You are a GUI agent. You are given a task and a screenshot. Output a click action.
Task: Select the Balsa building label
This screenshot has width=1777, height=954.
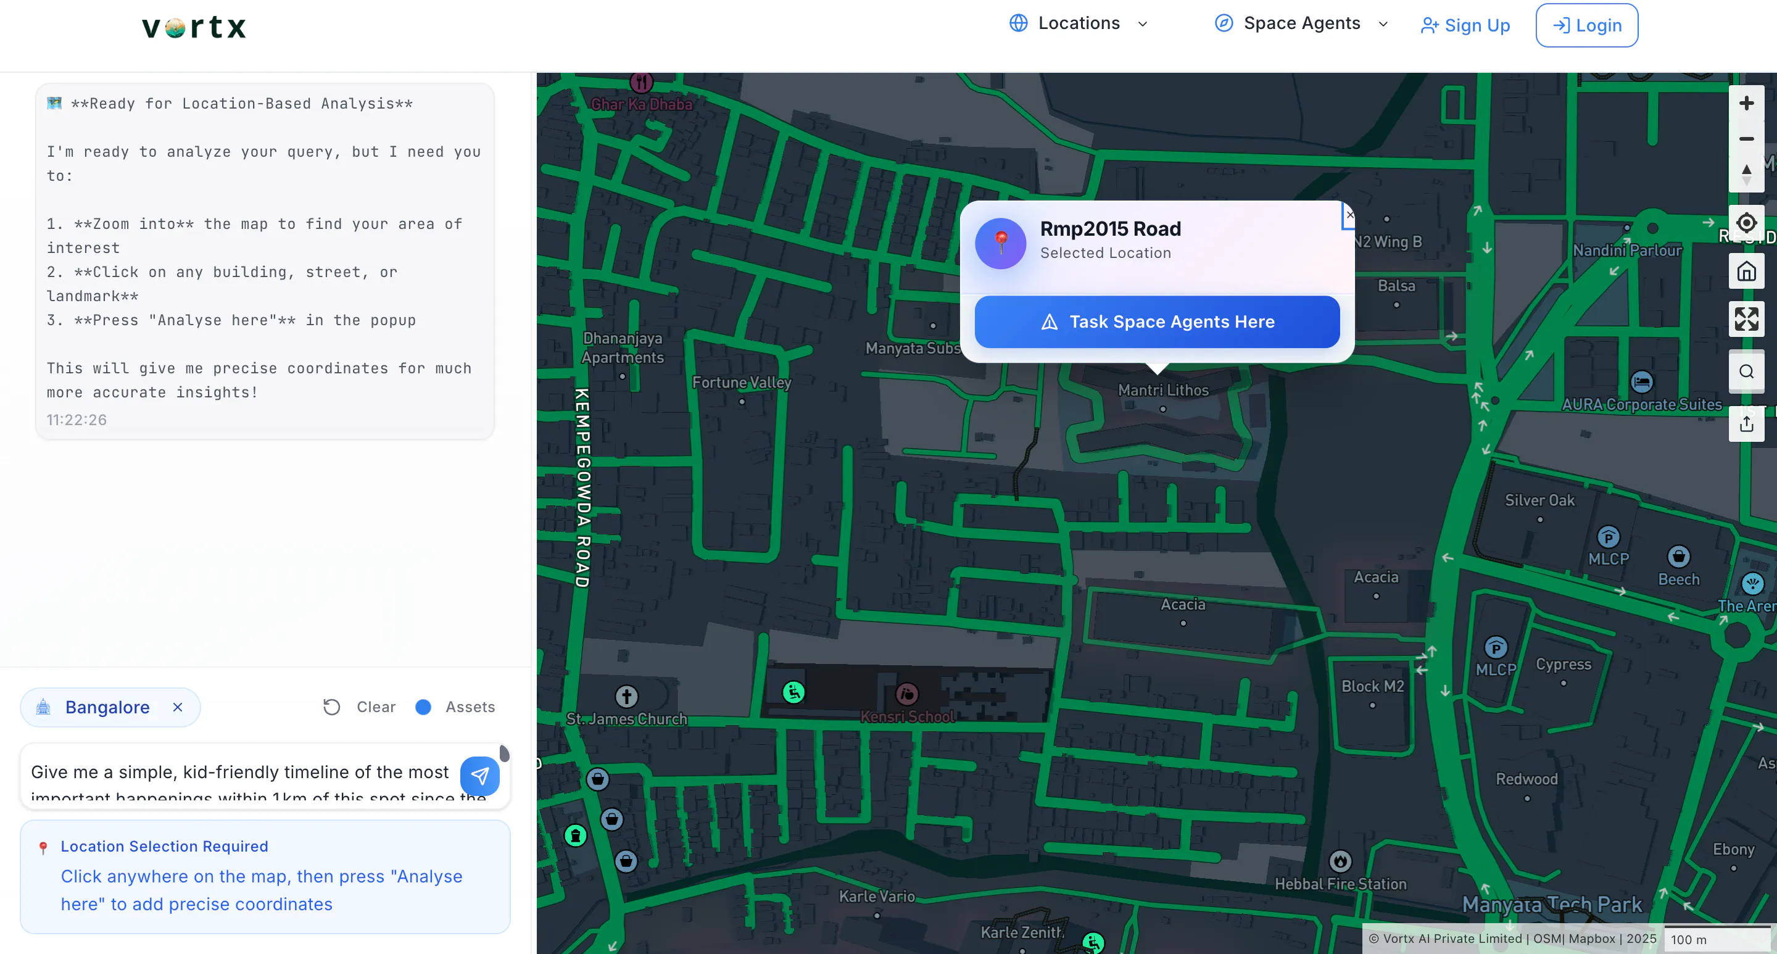pyautogui.click(x=1396, y=286)
